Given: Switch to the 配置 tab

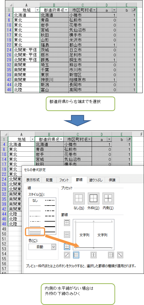Looking at the screenshot, I should point(49,180).
